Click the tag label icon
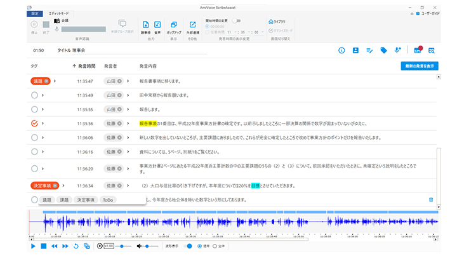 tap(383, 50)
